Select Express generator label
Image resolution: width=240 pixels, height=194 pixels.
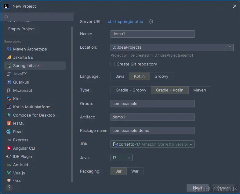pos(21,140)
